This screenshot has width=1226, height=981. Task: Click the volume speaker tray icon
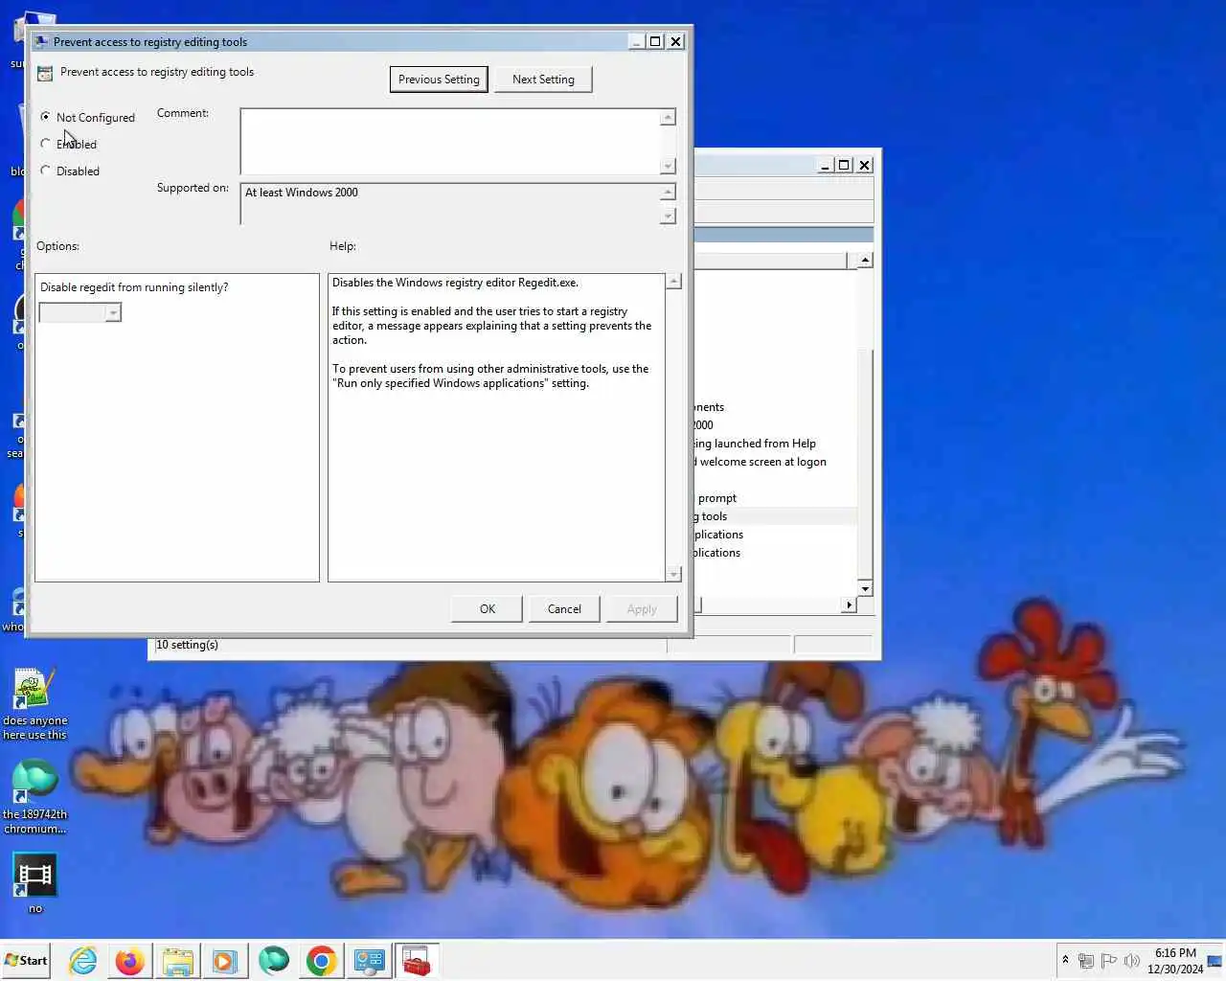1132,960
